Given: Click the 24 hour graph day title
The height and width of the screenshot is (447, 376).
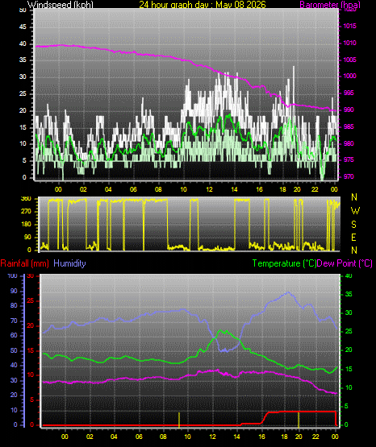Looking at the screenshot, I should [x=203, y=4].
